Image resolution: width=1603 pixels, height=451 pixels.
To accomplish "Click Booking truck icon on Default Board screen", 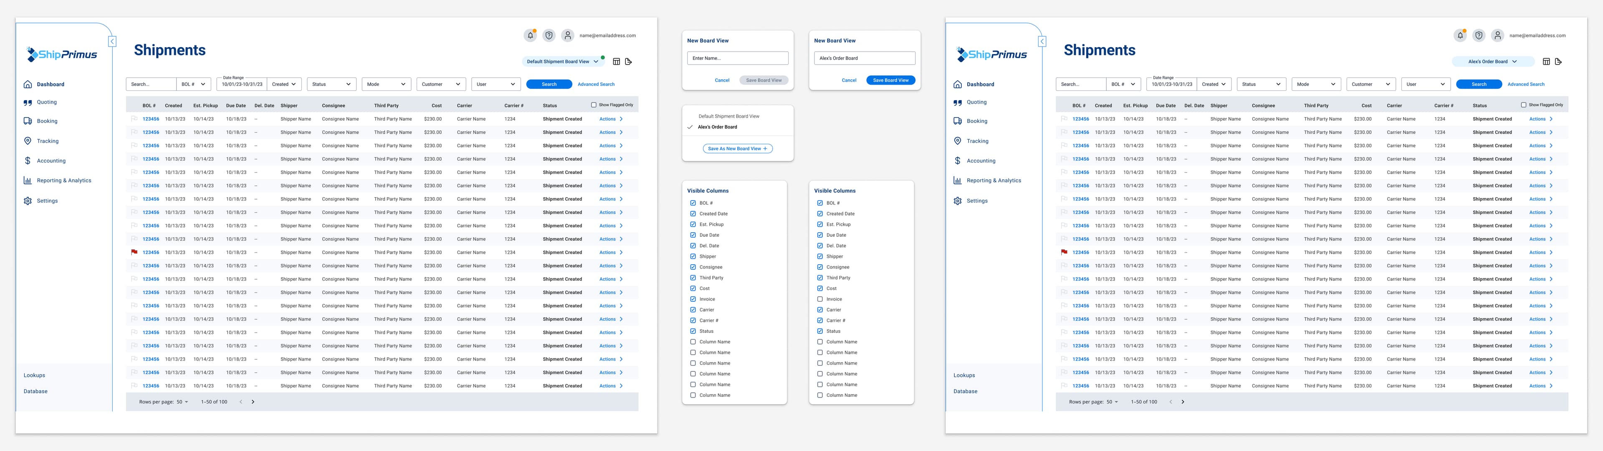I will (x=28, y=121).
